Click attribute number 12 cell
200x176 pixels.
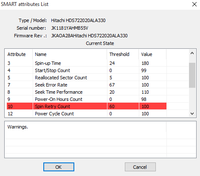coord(10,114)
